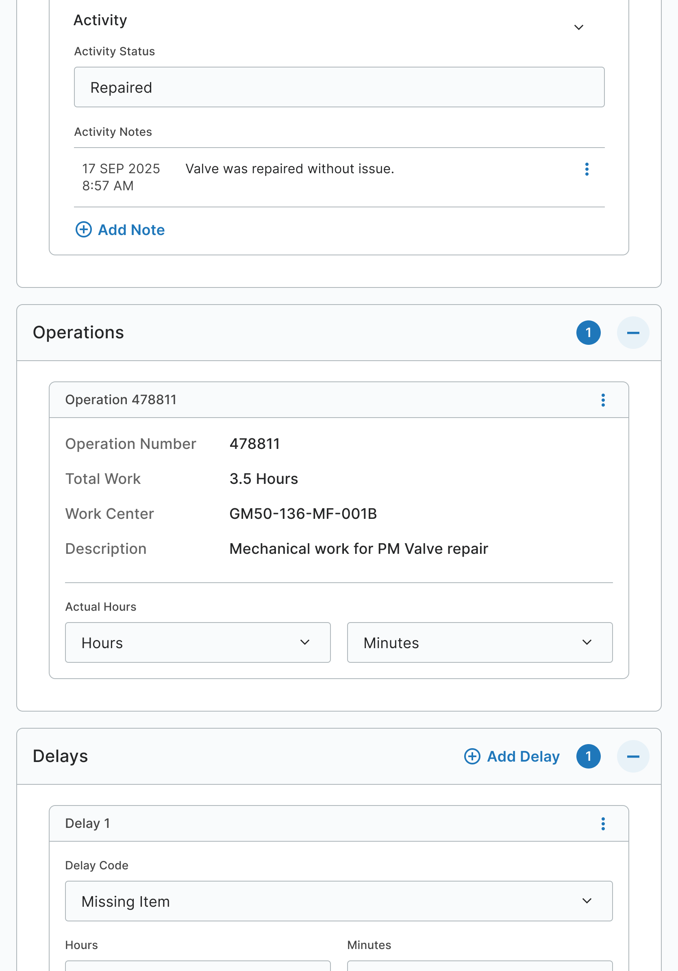Click the plus icon beside Add Note
The image size is (678, 971).
(x=84, y=230)
